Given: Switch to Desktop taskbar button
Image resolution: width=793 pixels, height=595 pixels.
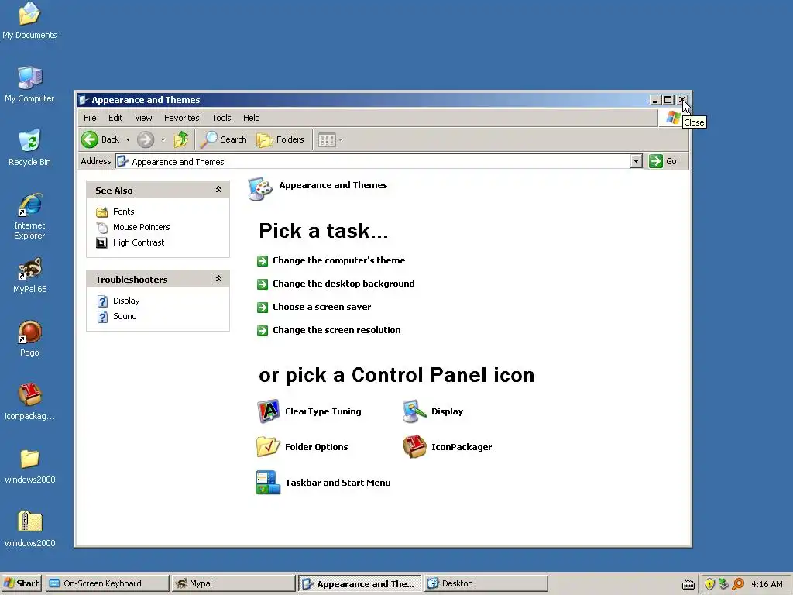Looking at the screenshot, I should pyautogui.click(x=486, y=583).
